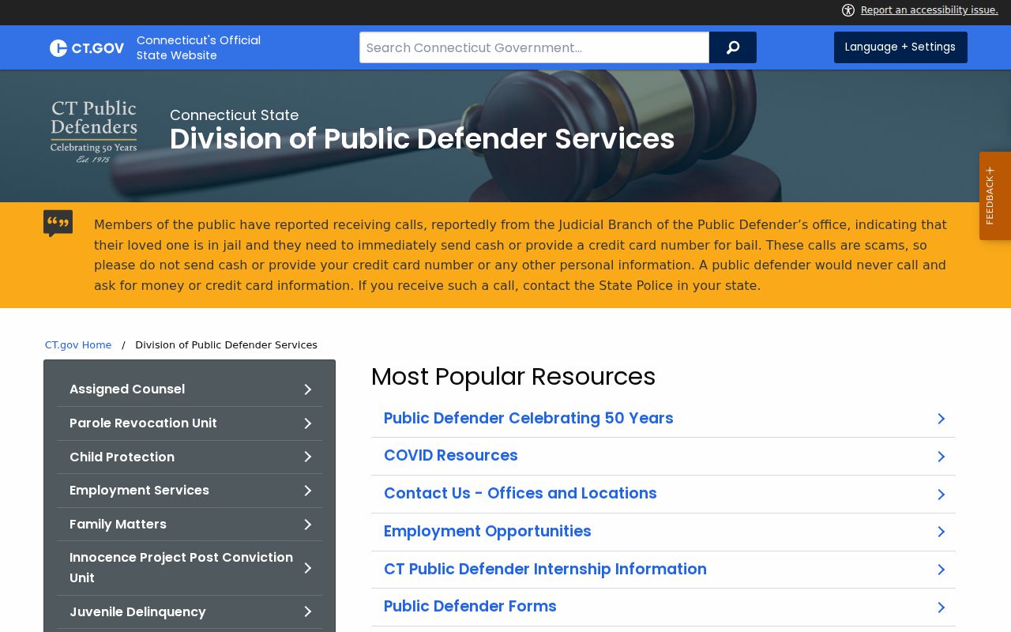Expand the Child Protection chevron

(x=308, y=457)
